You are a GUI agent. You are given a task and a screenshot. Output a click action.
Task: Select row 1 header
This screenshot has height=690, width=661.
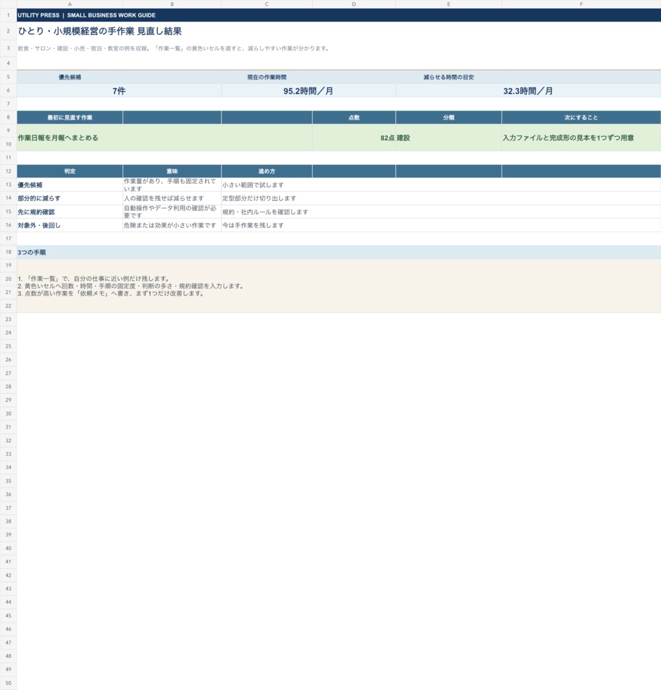tap(8, 15)
